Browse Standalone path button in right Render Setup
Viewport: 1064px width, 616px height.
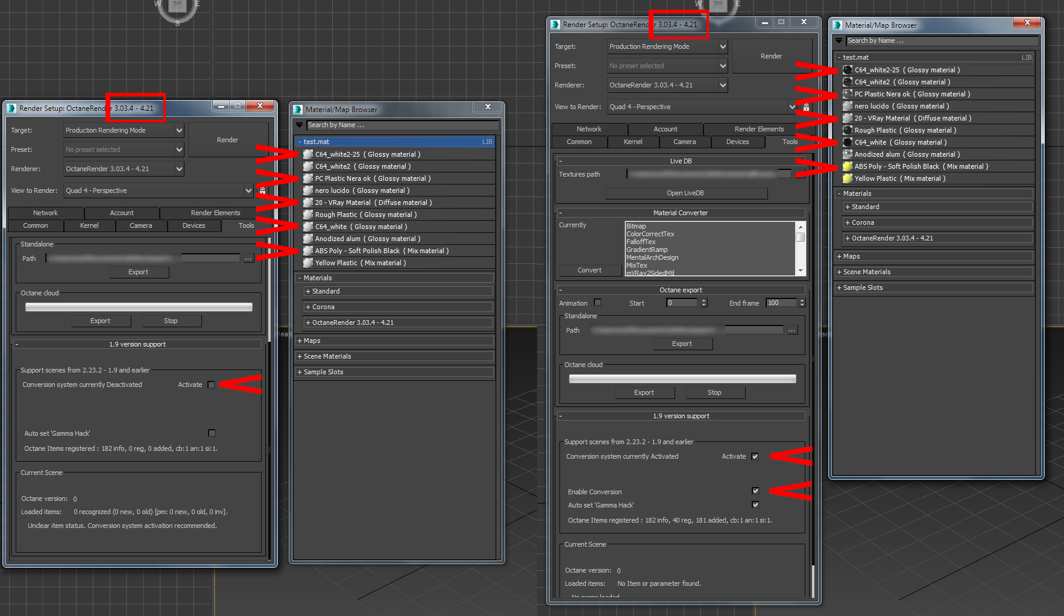[792, 330]
